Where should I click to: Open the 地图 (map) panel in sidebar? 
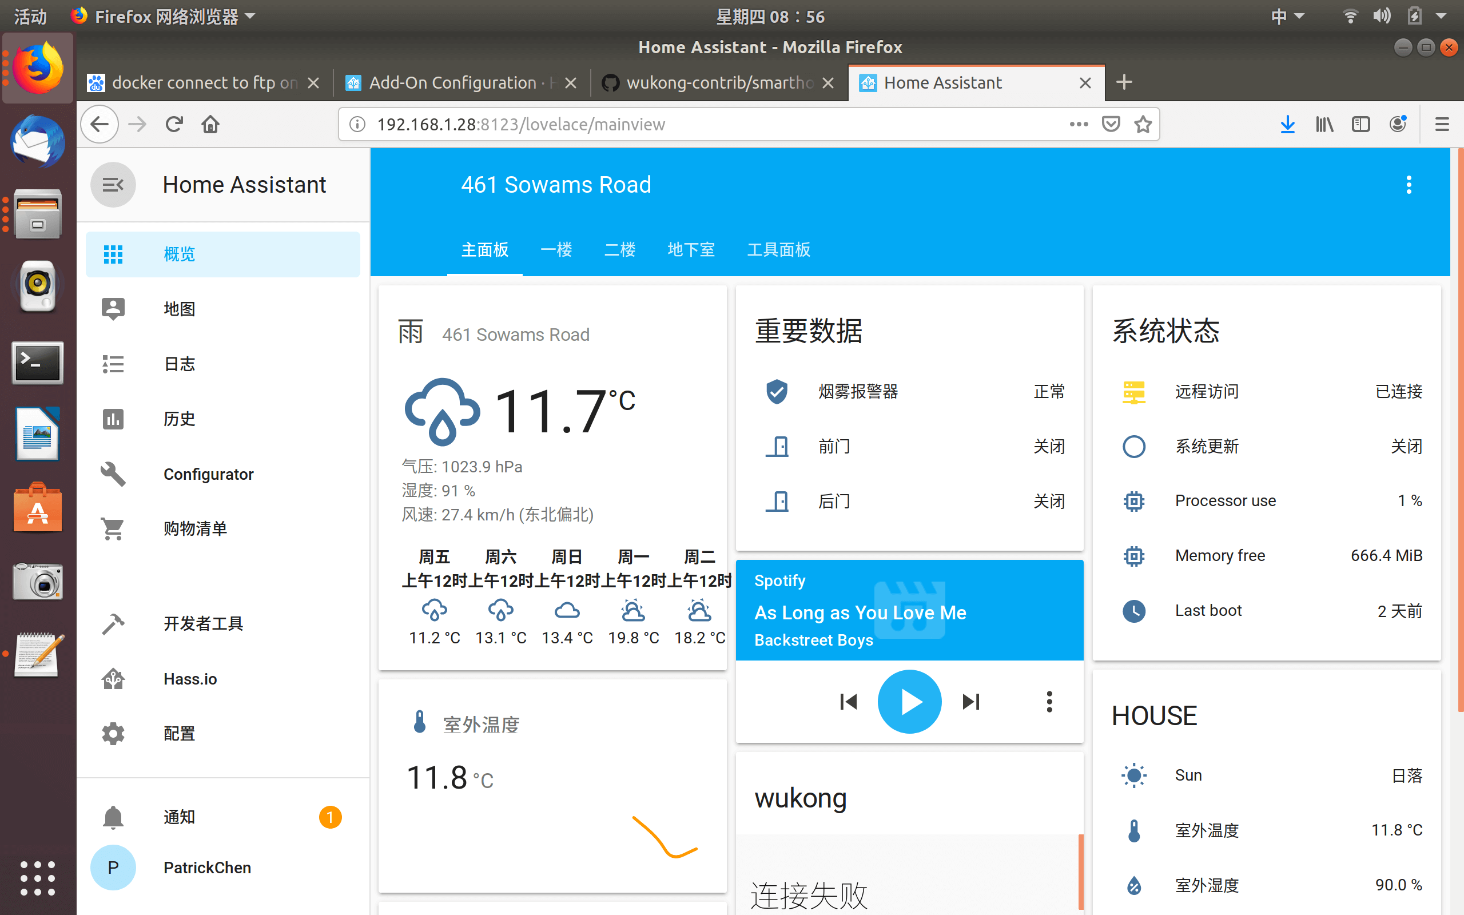pyautogui.click(x=179, y=308)
